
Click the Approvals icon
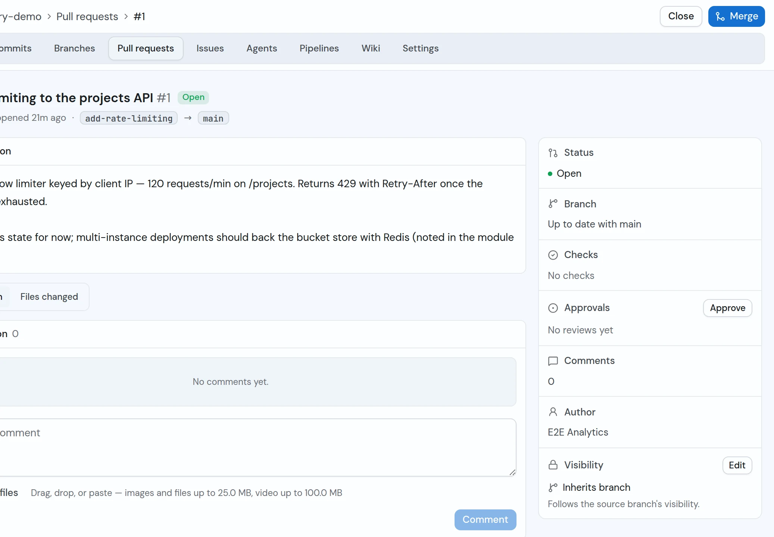553,308
